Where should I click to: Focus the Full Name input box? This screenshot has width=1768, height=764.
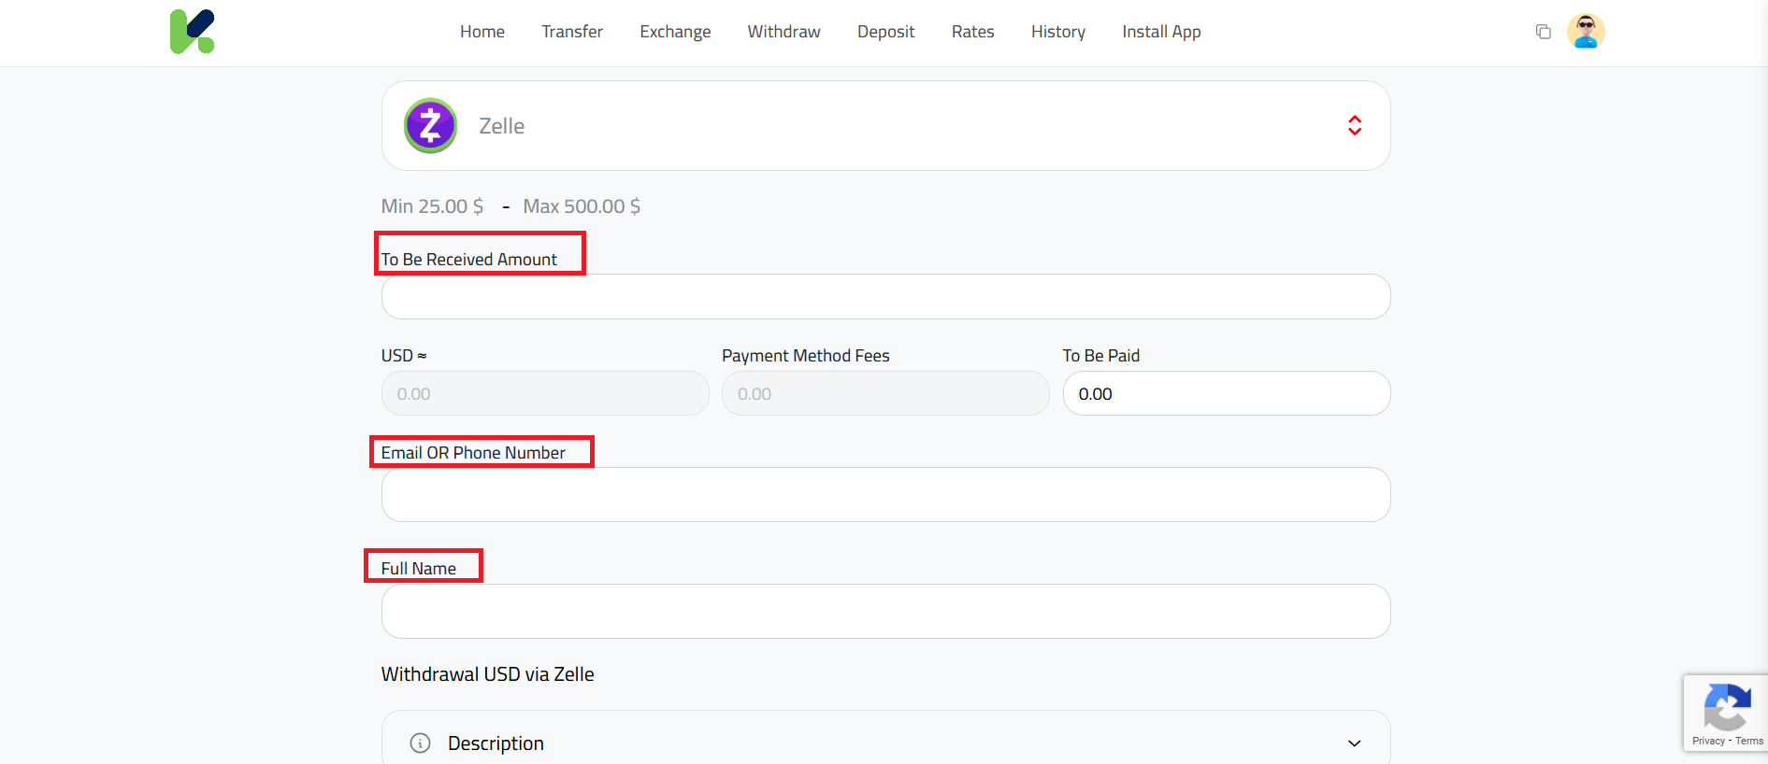click(885, 611)
